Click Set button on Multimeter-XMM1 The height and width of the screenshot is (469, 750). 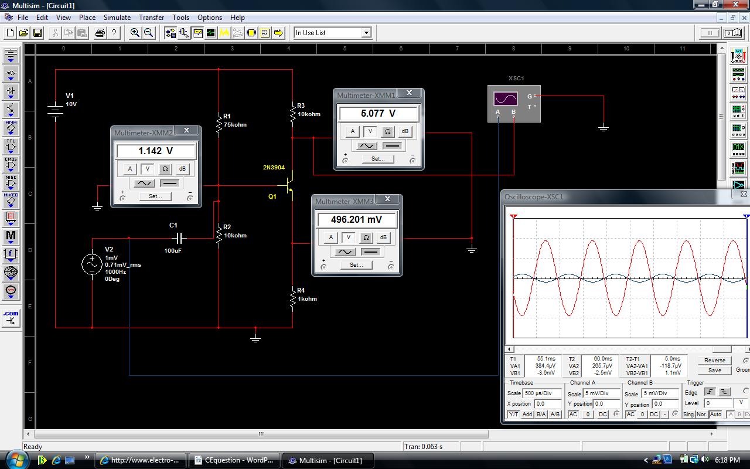pos(378,159)
